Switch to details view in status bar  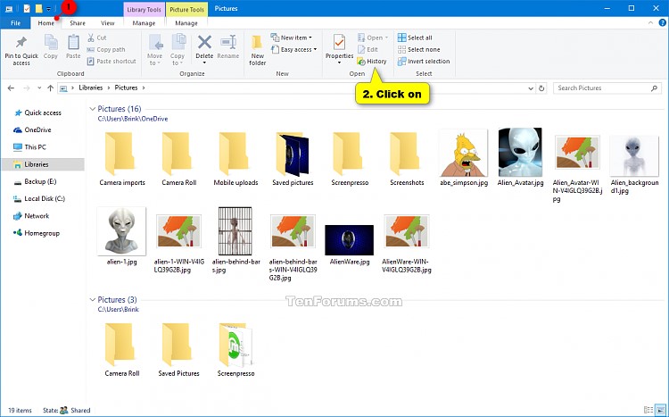[x=648, y=410]
